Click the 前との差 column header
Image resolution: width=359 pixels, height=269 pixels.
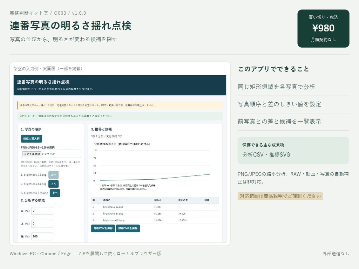tap(183, 200)
